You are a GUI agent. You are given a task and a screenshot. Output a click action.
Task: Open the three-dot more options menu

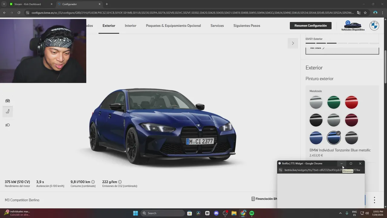tap(374, 200)
